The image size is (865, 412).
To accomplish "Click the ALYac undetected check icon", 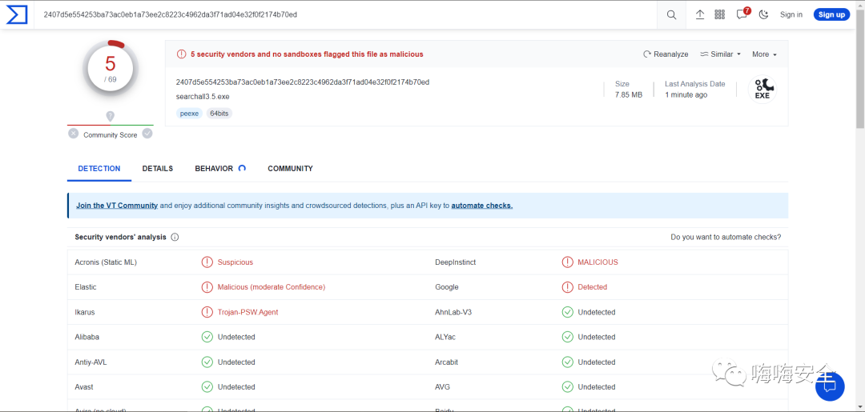I will 567,337.
